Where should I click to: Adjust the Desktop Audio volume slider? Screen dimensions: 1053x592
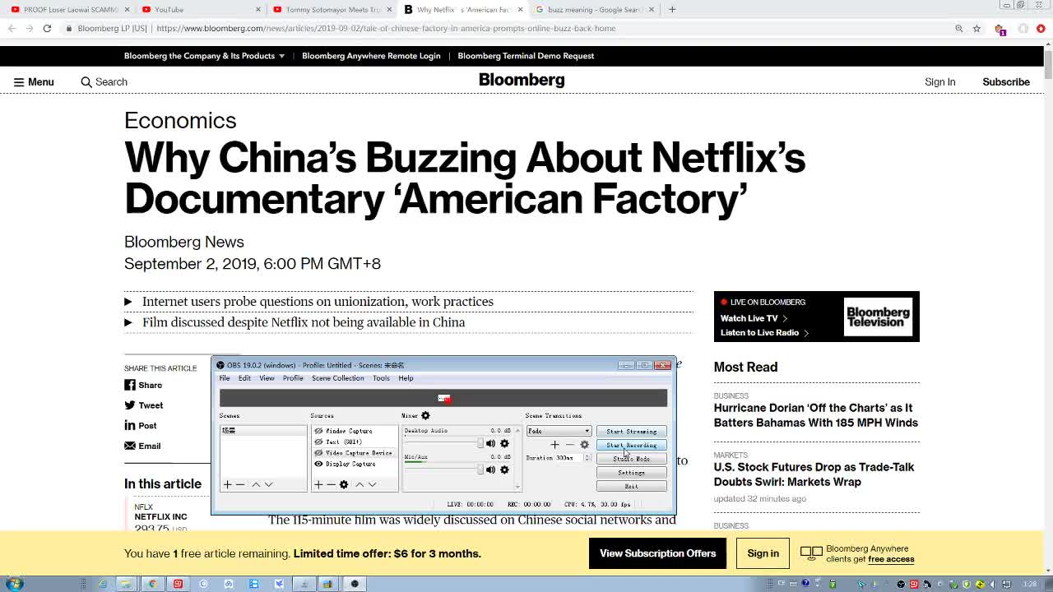[443, 444]
